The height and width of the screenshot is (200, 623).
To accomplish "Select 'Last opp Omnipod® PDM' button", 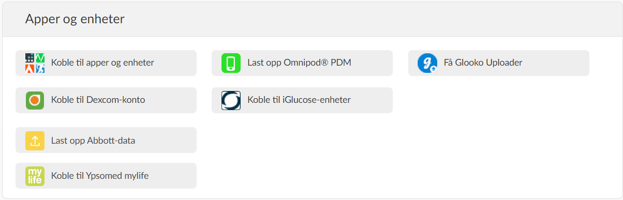I will click(302, 63).
